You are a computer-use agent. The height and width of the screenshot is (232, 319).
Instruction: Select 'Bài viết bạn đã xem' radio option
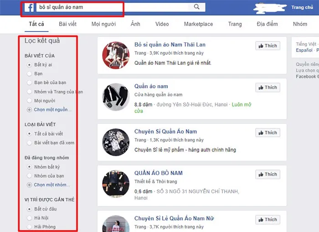coord(29,143)
